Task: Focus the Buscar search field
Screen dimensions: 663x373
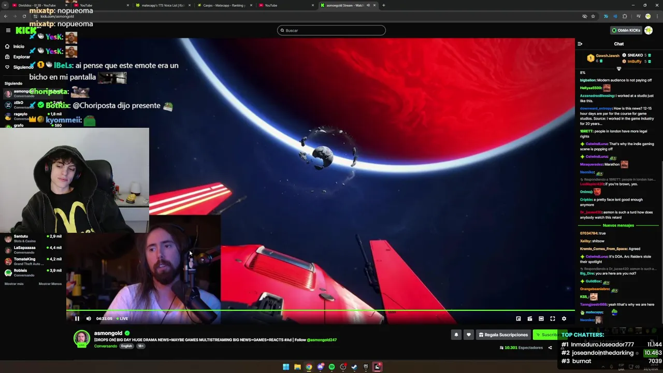Action: 331,31
